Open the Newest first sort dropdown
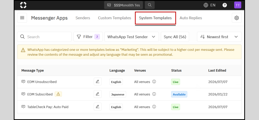 (219, 37)
